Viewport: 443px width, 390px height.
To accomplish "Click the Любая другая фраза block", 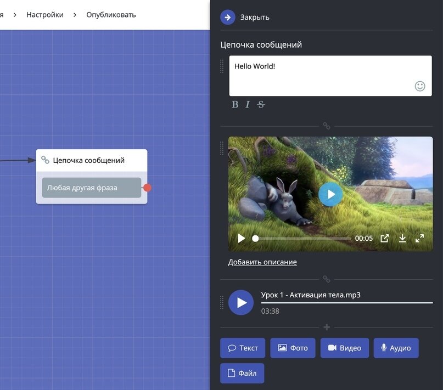I will (92, 188).
